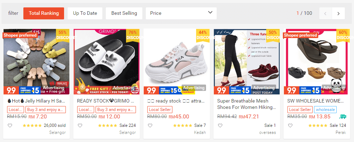Click Buy 3 and enjoy tag on GRIMO

116,110
